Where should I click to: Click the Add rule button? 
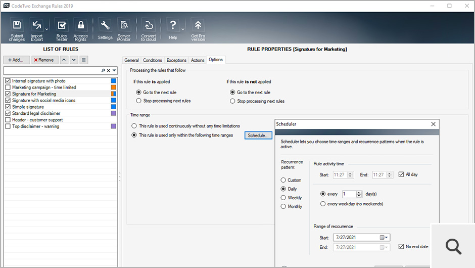click(x=17, y=60)
